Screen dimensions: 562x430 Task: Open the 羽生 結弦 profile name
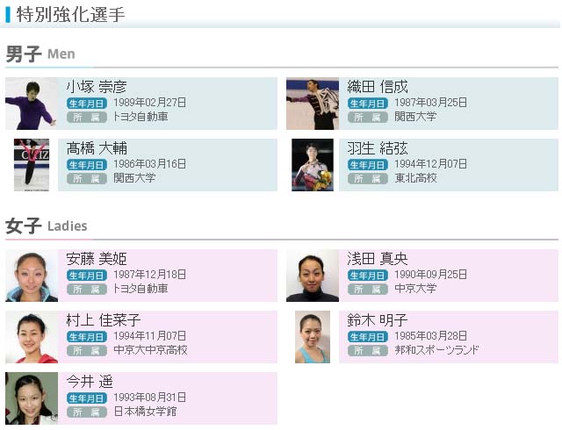(378, 148)
